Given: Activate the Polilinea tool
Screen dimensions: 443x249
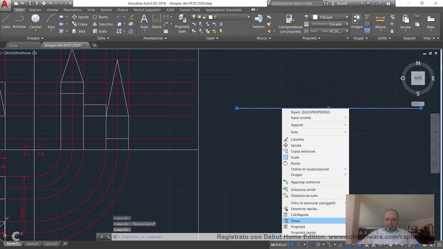Looking at the screenshot, I should [19, 21].
